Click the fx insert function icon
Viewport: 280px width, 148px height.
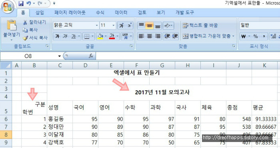pos(91,56)
